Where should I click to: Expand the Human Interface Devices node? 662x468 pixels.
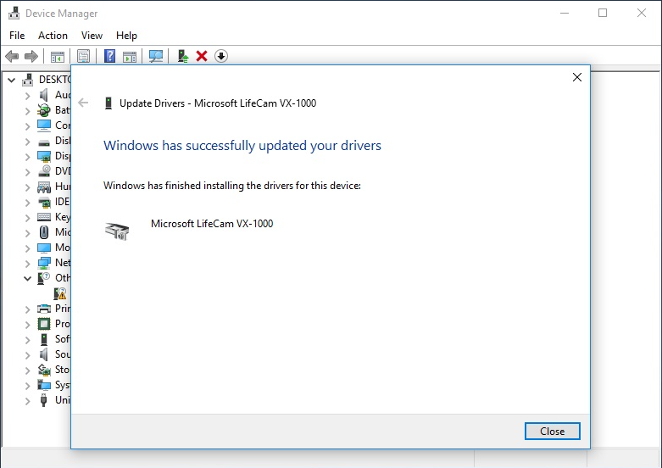(x=27, y=187)
